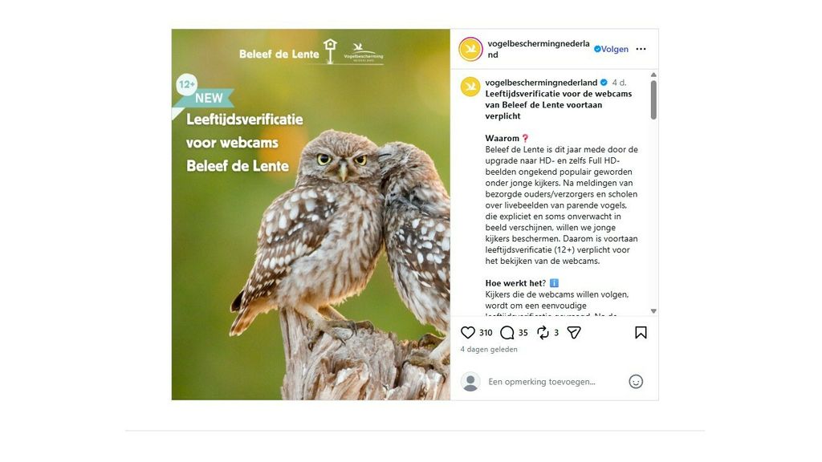
Task: Share the post using the paper plane icon
Action: click(574, 331)
